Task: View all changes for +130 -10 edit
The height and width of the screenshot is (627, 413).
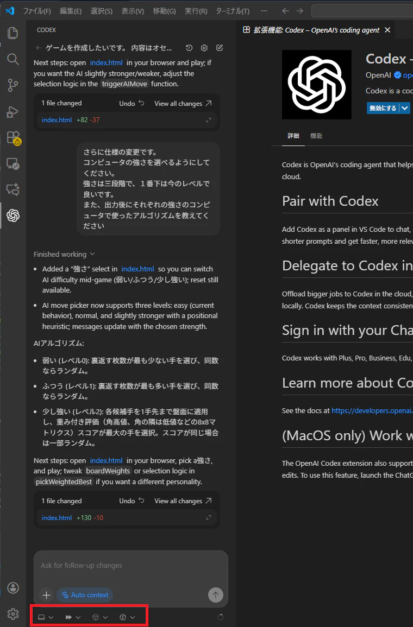Action: pos(183,501)
